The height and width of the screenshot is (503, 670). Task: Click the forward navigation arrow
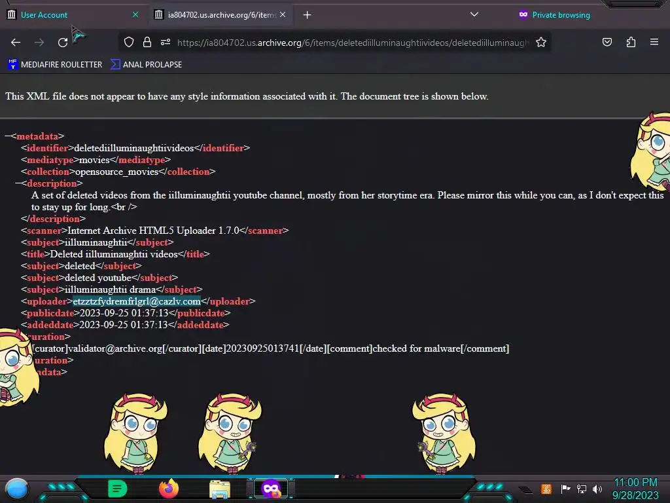pos(39,43)
